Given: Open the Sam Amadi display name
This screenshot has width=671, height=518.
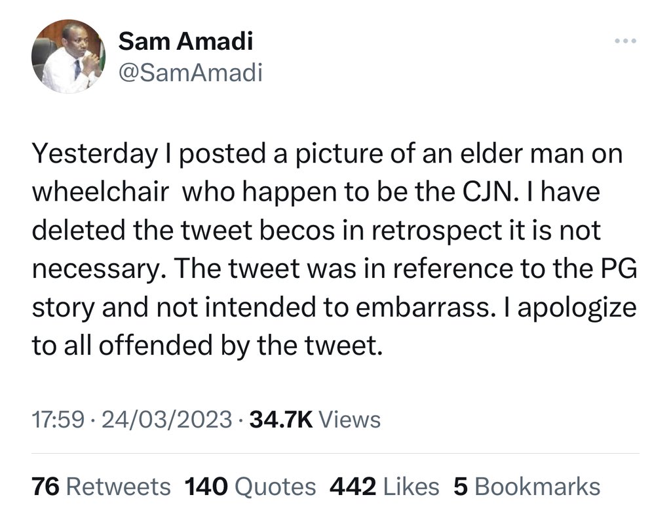Looking at the screenshot, I should click(x=185, y=42).
